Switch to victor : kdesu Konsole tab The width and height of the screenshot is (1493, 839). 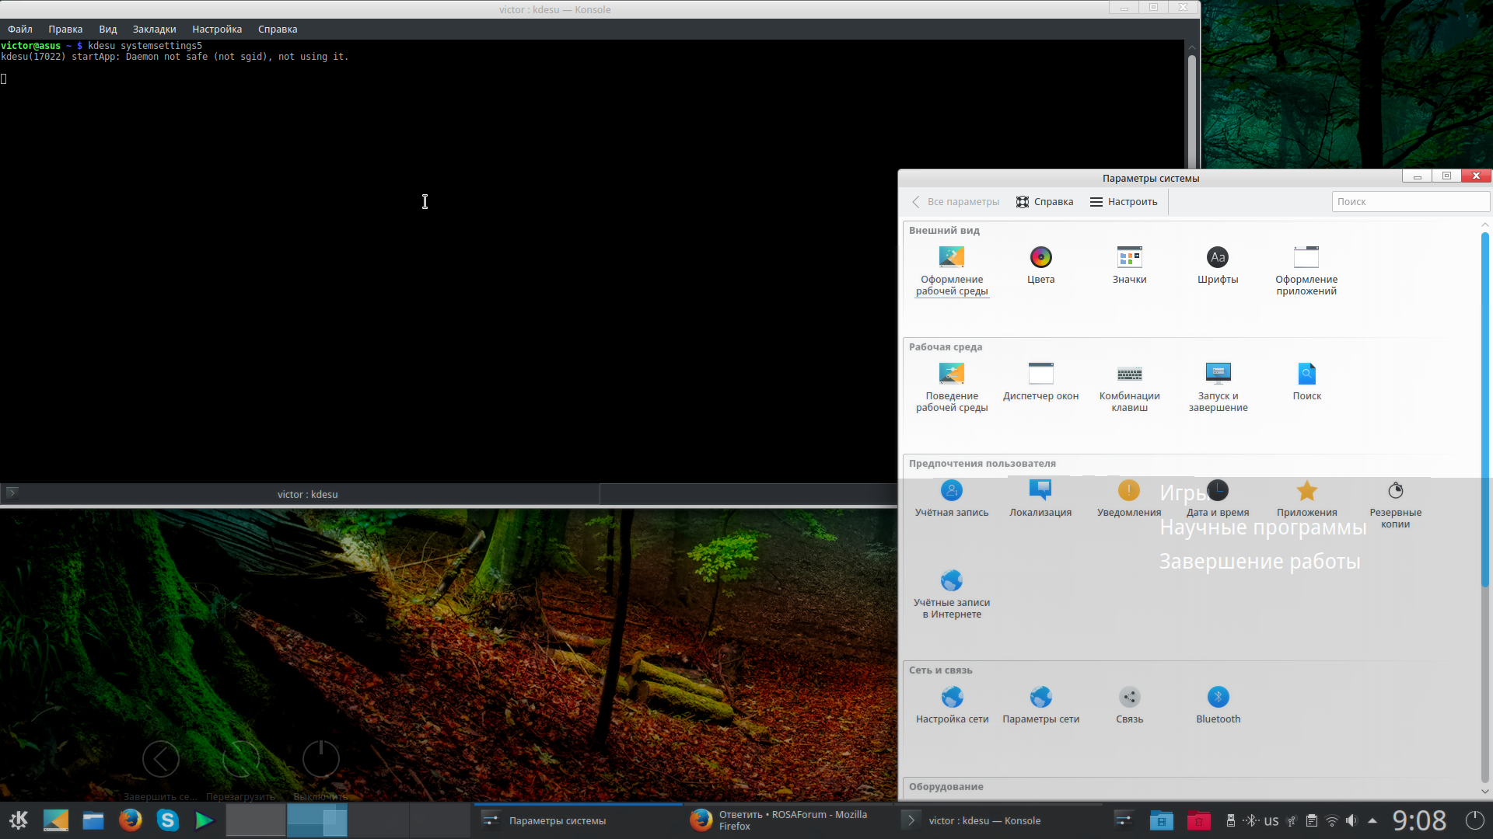pyautogui.click(x=307, y=494)
